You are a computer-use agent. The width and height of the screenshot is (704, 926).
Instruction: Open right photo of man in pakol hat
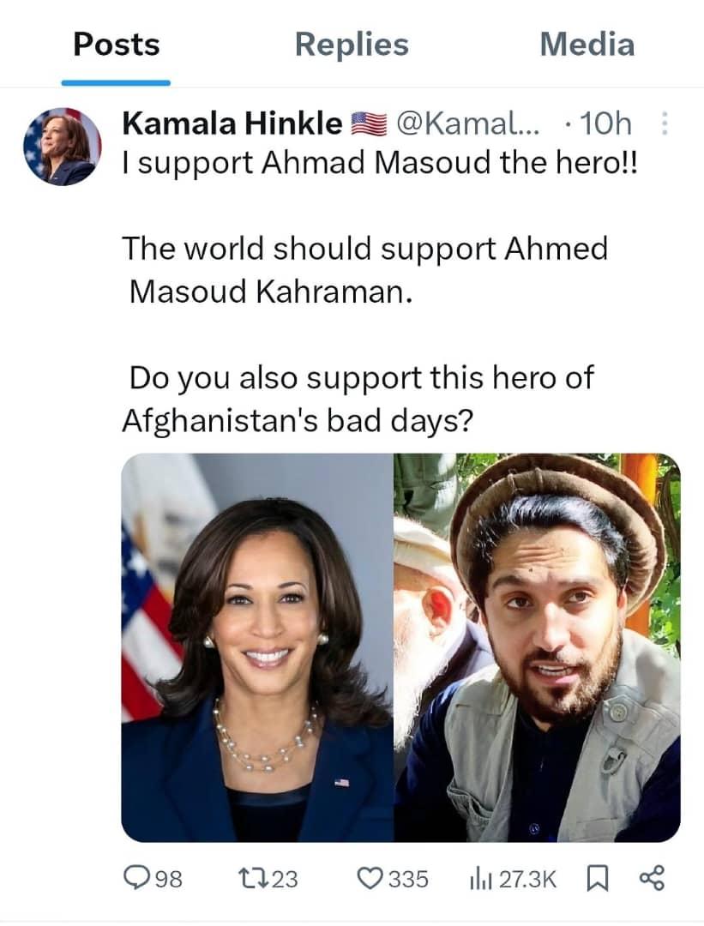(538, 647)
